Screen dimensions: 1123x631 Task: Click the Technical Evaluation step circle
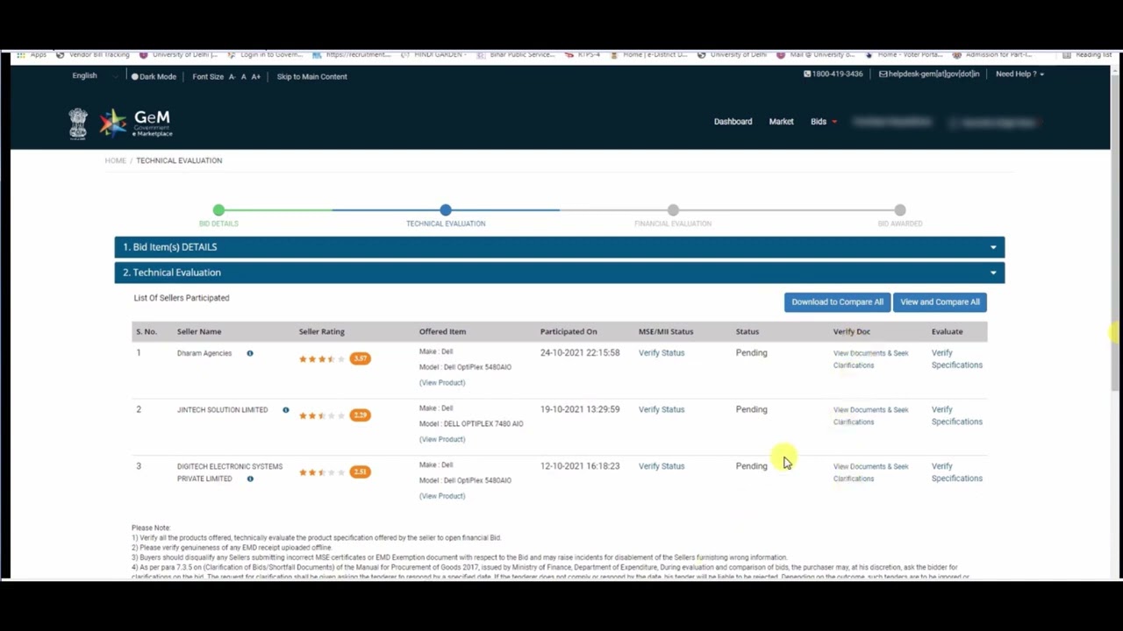(446, 210)
